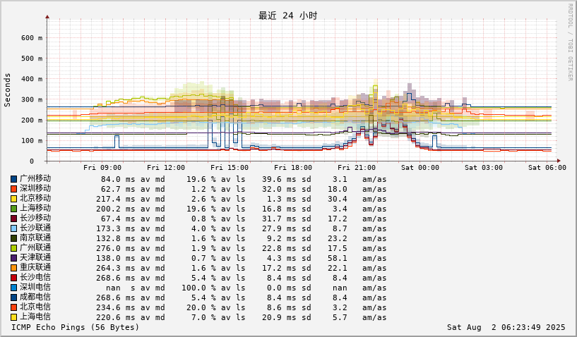Click the Fri 12:00 time axis label
The width and height of the screenshot is (577, 337).
click(x=166, y=168)
